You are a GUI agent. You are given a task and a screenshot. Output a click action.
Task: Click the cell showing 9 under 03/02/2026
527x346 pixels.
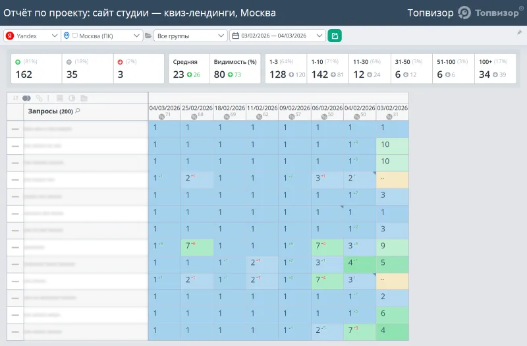coord(392,248)
